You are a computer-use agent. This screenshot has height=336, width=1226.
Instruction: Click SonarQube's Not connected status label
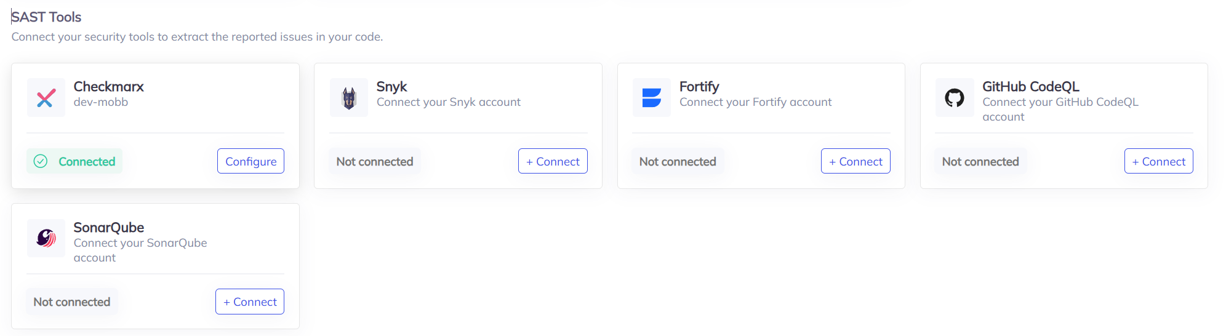coord(72,302)
